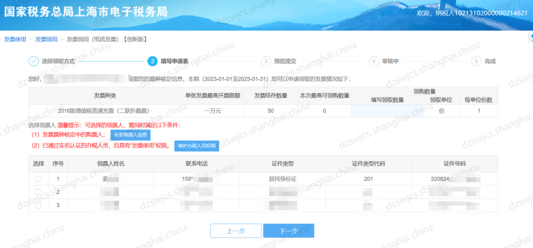Click the 审核中 step label
This screenshot has height=248, width=533.
coord(390,62)
